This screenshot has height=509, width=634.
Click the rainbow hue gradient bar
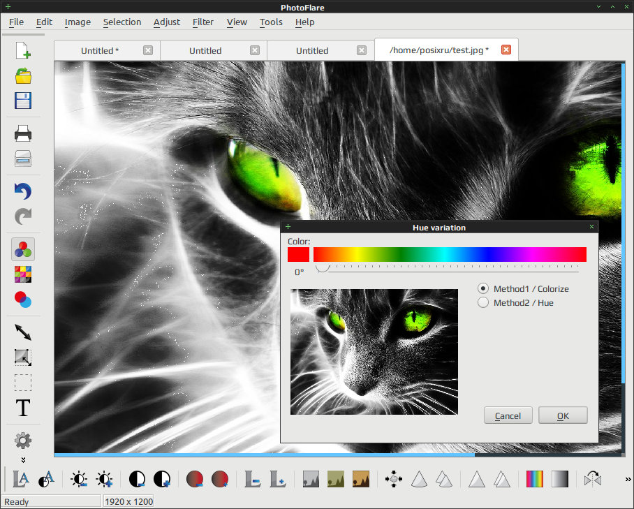tap(450, 255)
